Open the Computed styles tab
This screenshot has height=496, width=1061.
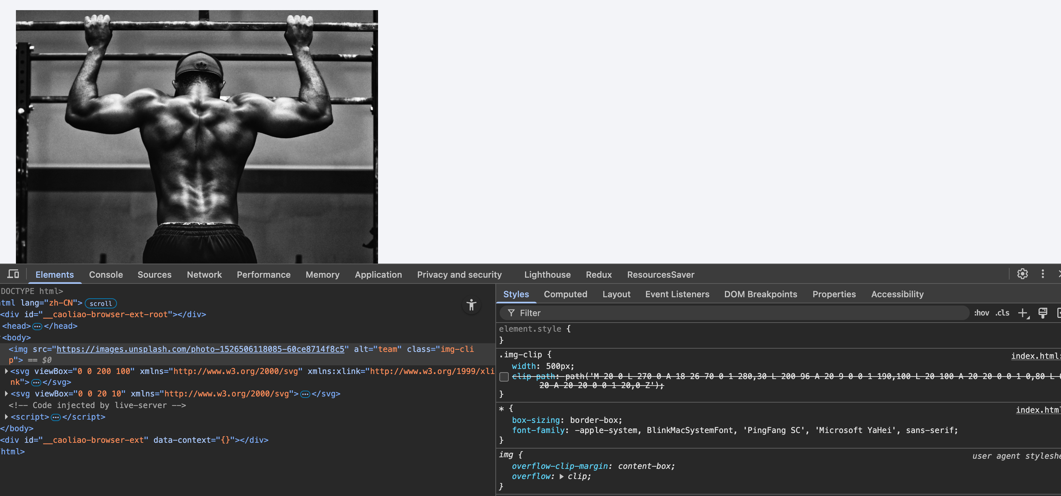point(565,294)
